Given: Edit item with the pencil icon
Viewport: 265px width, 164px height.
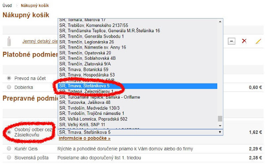Looking at the screenshot, I should tap(258, 41).
